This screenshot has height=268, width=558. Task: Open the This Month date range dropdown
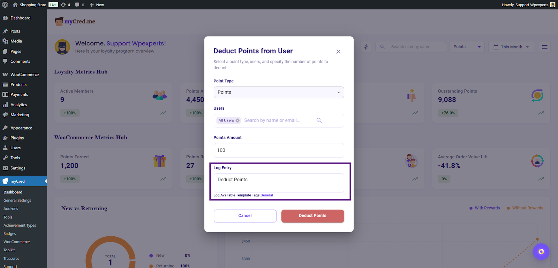[511, 47]
